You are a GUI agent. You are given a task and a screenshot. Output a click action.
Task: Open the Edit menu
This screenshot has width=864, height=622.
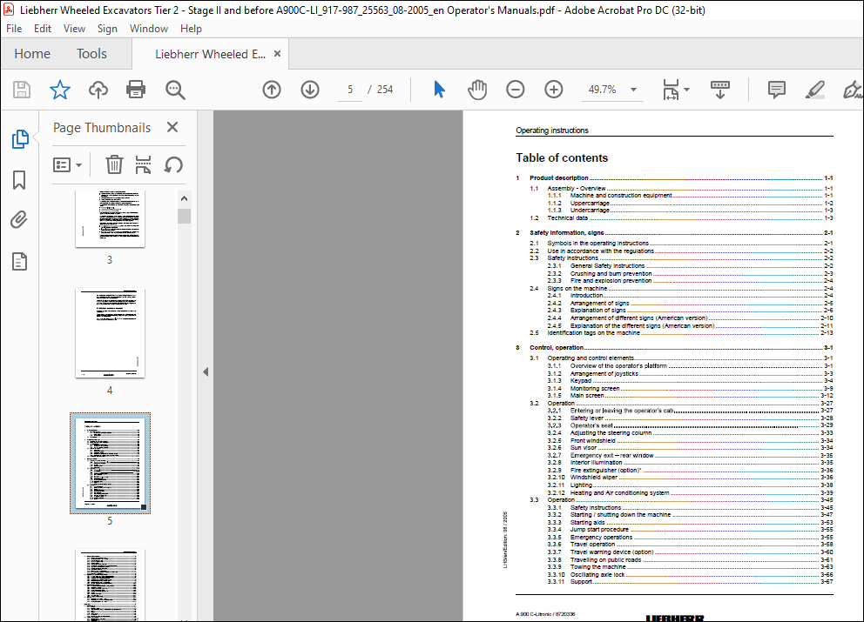click(43, 29)
